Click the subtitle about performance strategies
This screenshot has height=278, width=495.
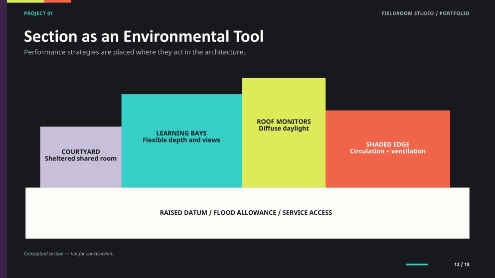tap(135, 52)
